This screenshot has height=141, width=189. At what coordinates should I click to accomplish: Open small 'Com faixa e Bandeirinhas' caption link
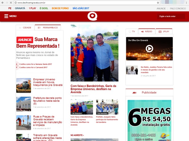pyautogui.click(x=82, y=121)
